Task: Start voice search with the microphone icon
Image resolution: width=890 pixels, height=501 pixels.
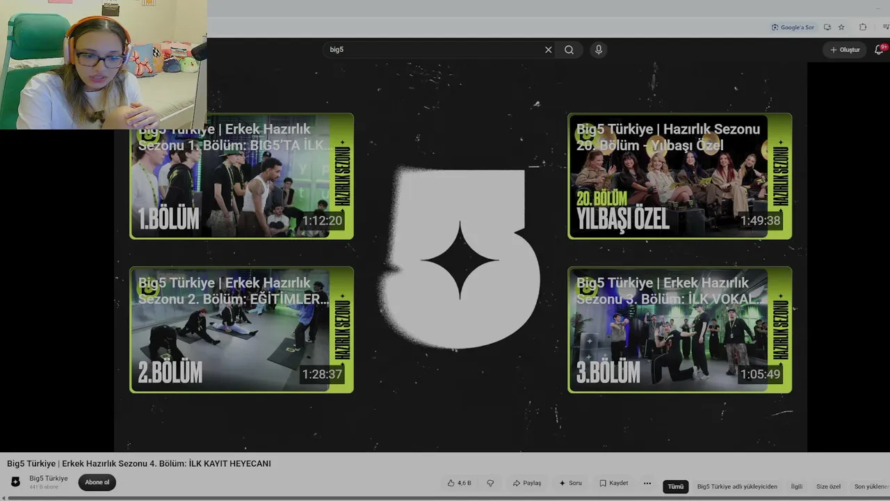Action: coord(598,49)
